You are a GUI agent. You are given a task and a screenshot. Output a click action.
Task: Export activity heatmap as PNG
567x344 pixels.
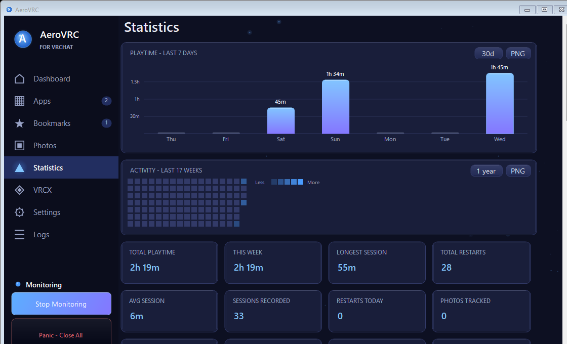(518, 171)
